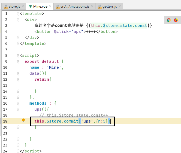Collapse the <div> block on line 2
The image size is (181, 153).
(x=18, y=20)
